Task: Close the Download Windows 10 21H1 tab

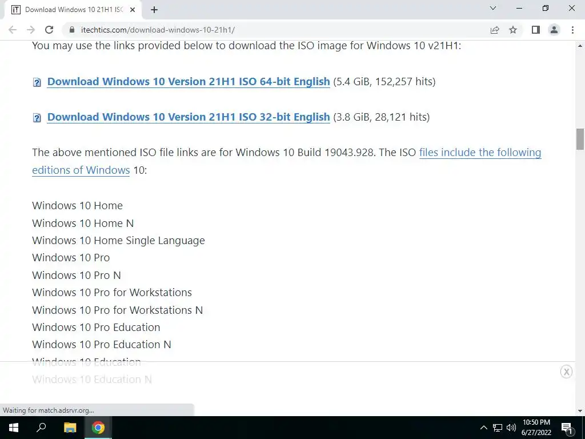Action: coord(133,10)
